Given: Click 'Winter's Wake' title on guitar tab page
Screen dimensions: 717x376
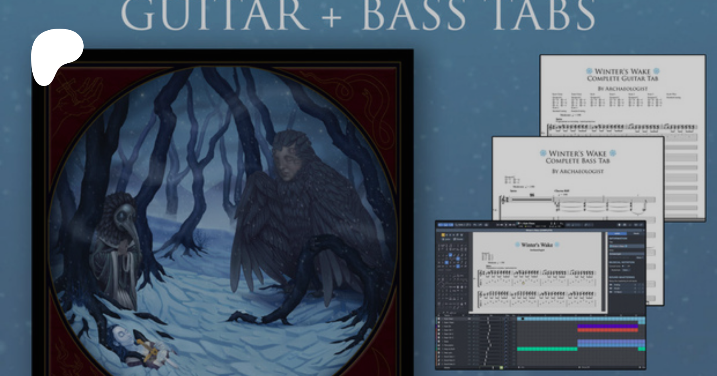Looking at the screenshot, I should (623, 71).
